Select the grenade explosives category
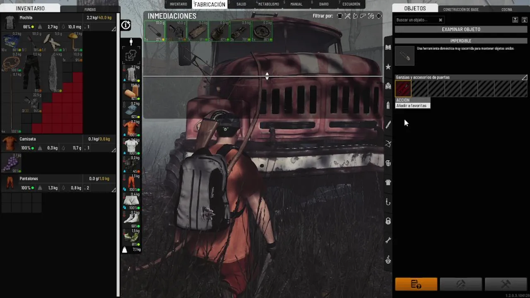This screenshot has width=530, height=298. point(388,163)
